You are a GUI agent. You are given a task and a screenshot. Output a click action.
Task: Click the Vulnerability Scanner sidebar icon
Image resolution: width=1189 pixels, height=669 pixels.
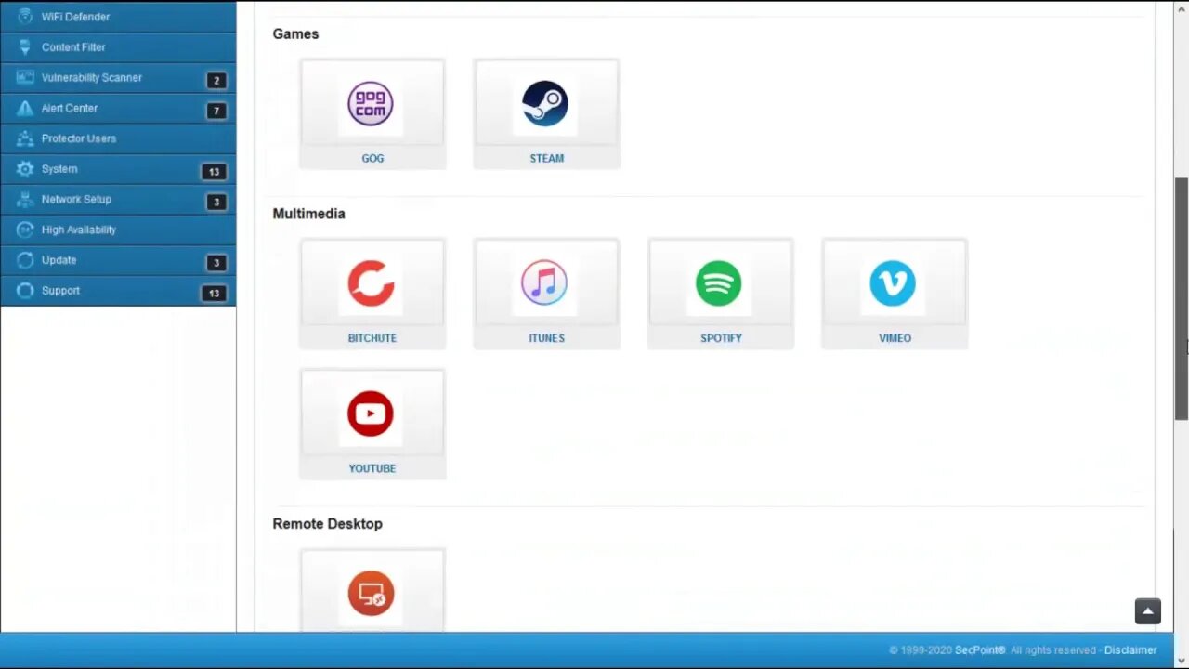[x=25, y=78]
